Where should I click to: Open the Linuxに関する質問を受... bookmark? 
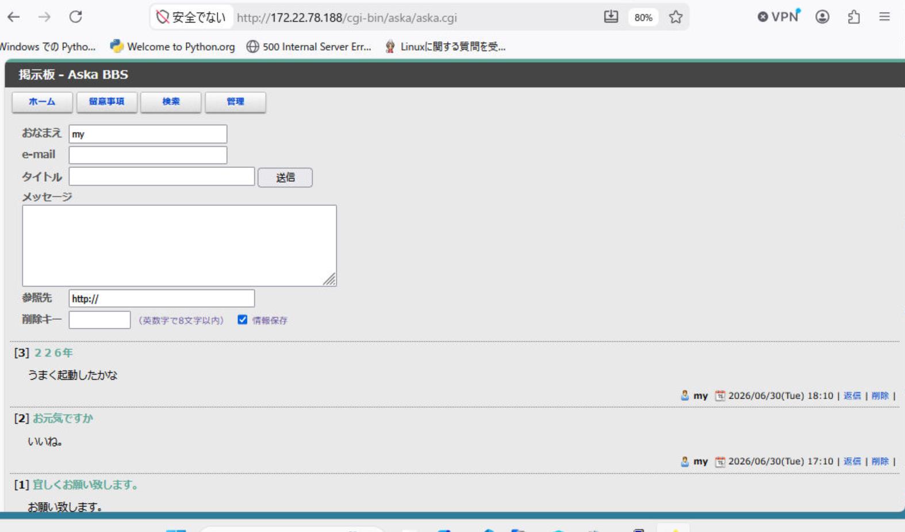445,47
